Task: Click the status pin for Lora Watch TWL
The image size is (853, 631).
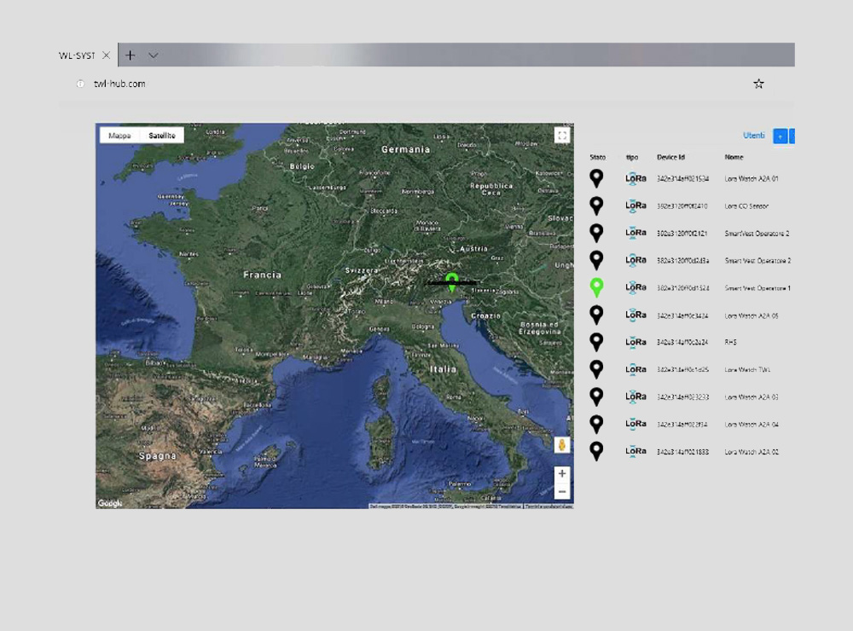Action: (597, 369)
